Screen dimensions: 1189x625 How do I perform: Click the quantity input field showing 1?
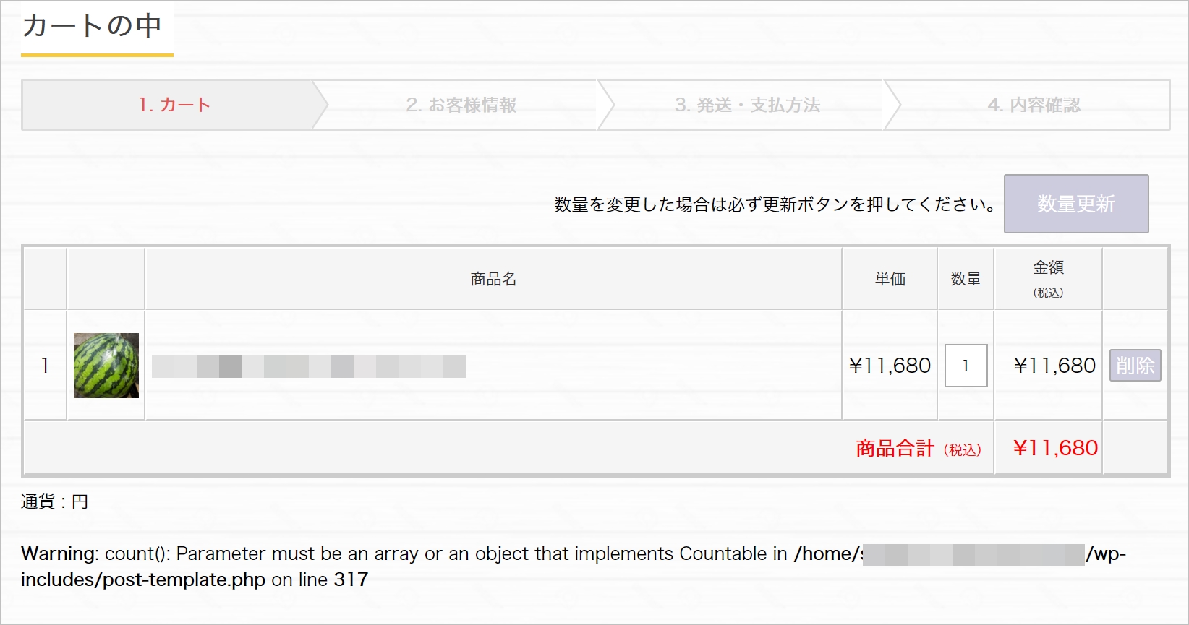click(x=966, y=366)
